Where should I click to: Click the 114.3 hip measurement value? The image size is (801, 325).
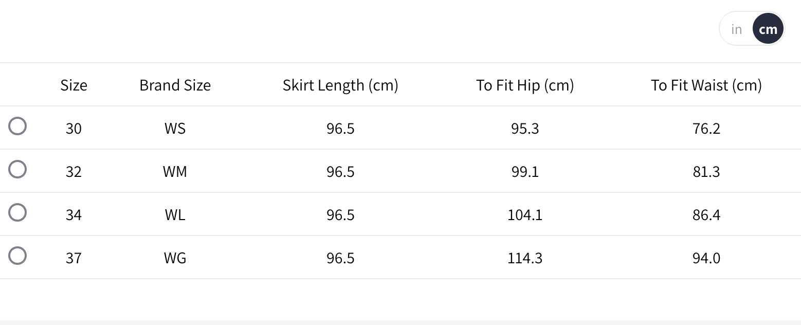click(x=525, y=258)
